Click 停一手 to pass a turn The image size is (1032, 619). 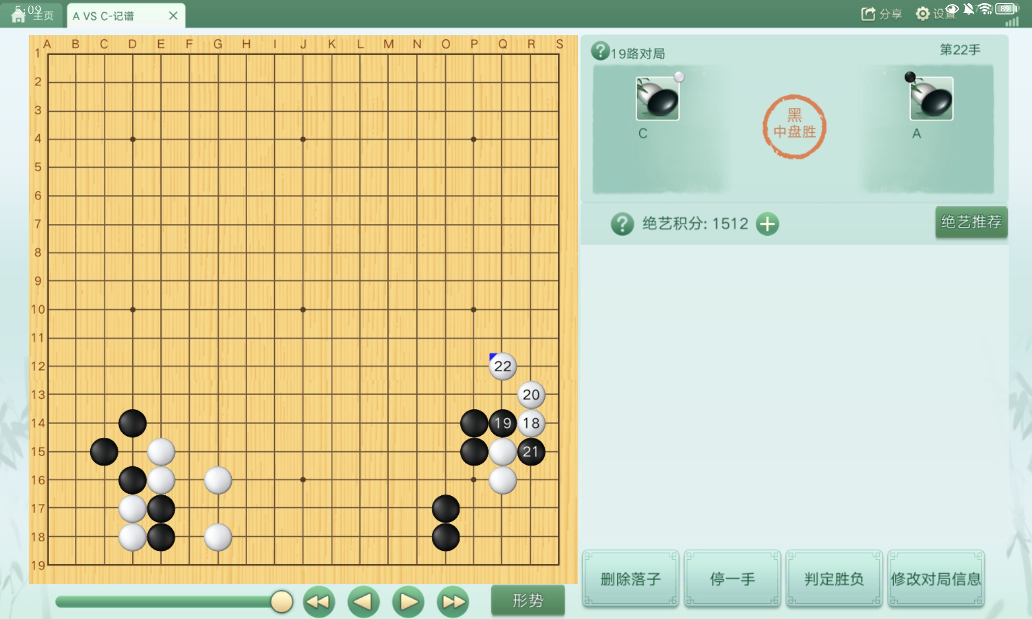tap(732, 578)
